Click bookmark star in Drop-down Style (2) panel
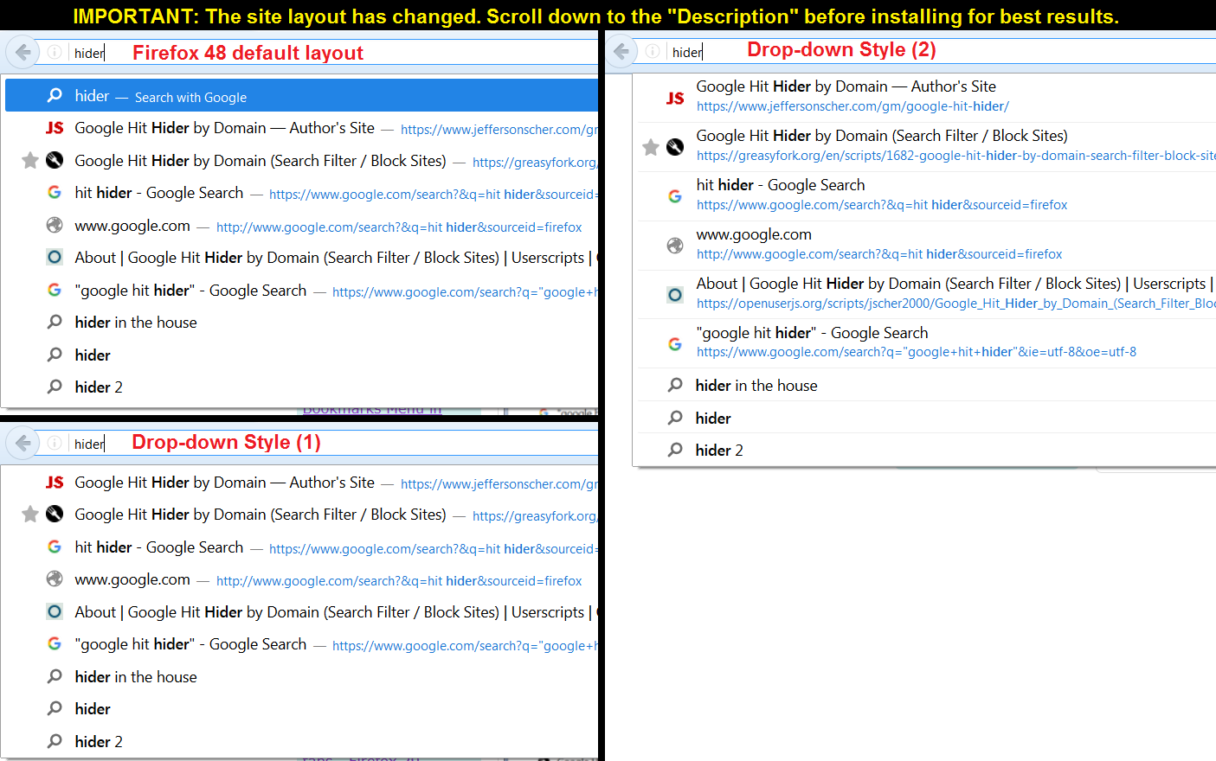 coord(651,148)
